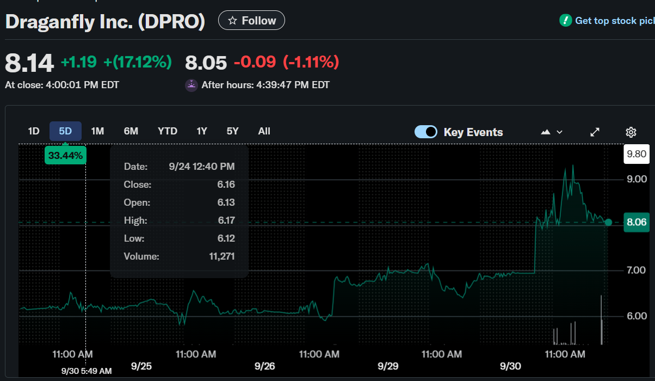The image size is (655, 381).
Task: Select the 5D time range tab
Action: point(65,131)
